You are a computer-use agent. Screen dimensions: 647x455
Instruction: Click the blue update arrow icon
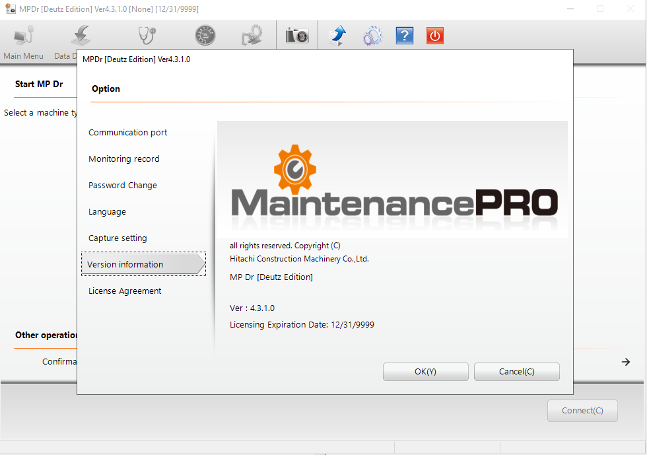[x=338, y=34]
